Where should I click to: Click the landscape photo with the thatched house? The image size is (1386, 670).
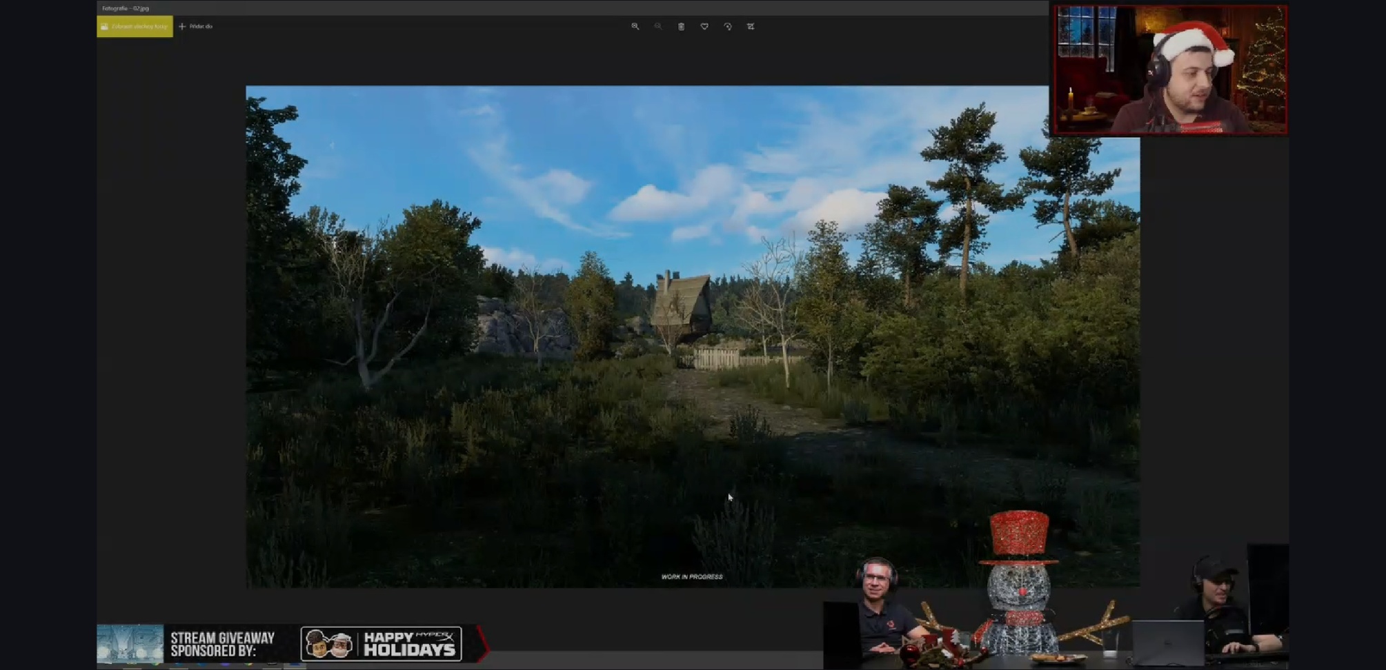(x=693, y=336)
